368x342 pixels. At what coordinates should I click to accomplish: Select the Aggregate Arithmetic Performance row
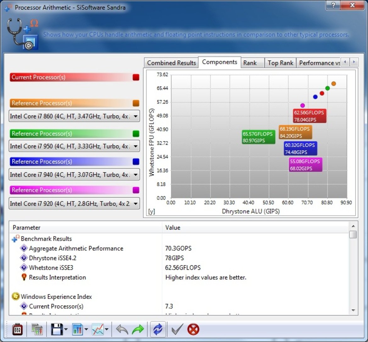pyautogui.click(x=179, y=248)
